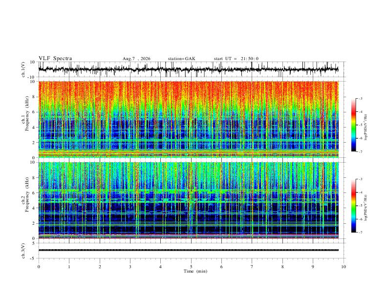Click the 'station=GAK' label
387x299 pixels.
(x=181, y=59)
